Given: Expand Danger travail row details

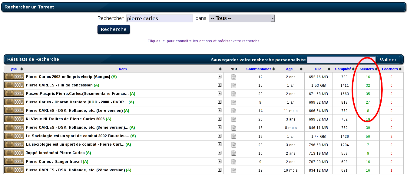Looking at the screenshot, I should (x=220, y=161).
